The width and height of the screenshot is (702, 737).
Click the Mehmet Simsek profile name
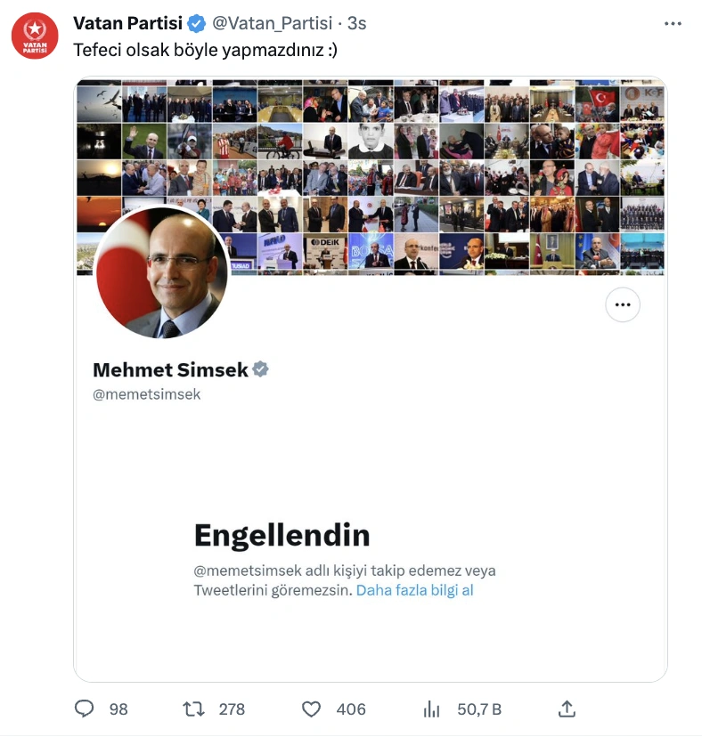(x=170, y=369)
